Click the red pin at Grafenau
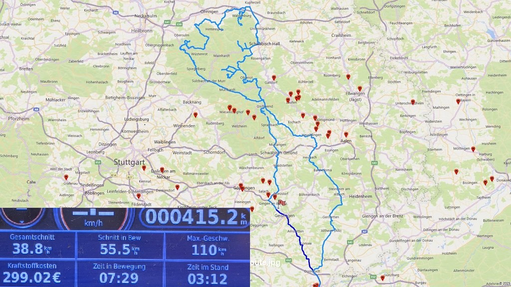 [66, 177]
